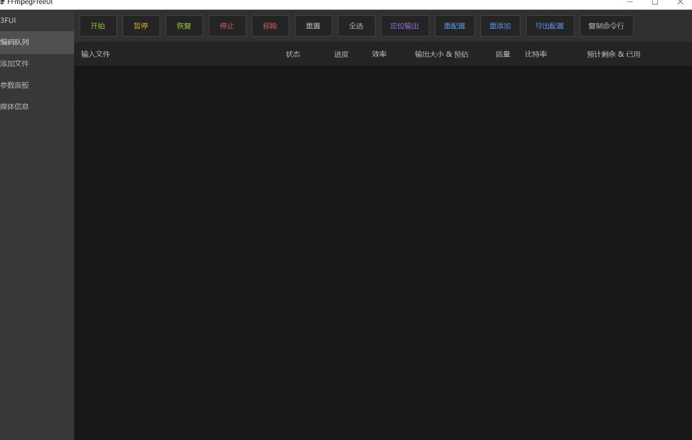The height and width of the screenshot is (440, 692).
Task: Click the 3FUI sidebar header
Action: pos(7,20)
